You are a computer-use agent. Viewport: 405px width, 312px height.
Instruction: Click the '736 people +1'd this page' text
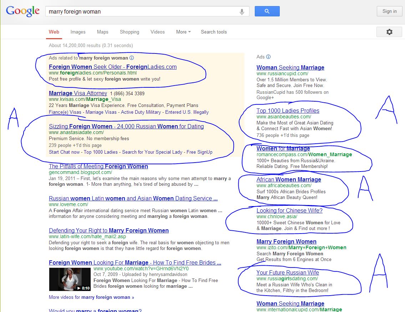tap(283, 135)
